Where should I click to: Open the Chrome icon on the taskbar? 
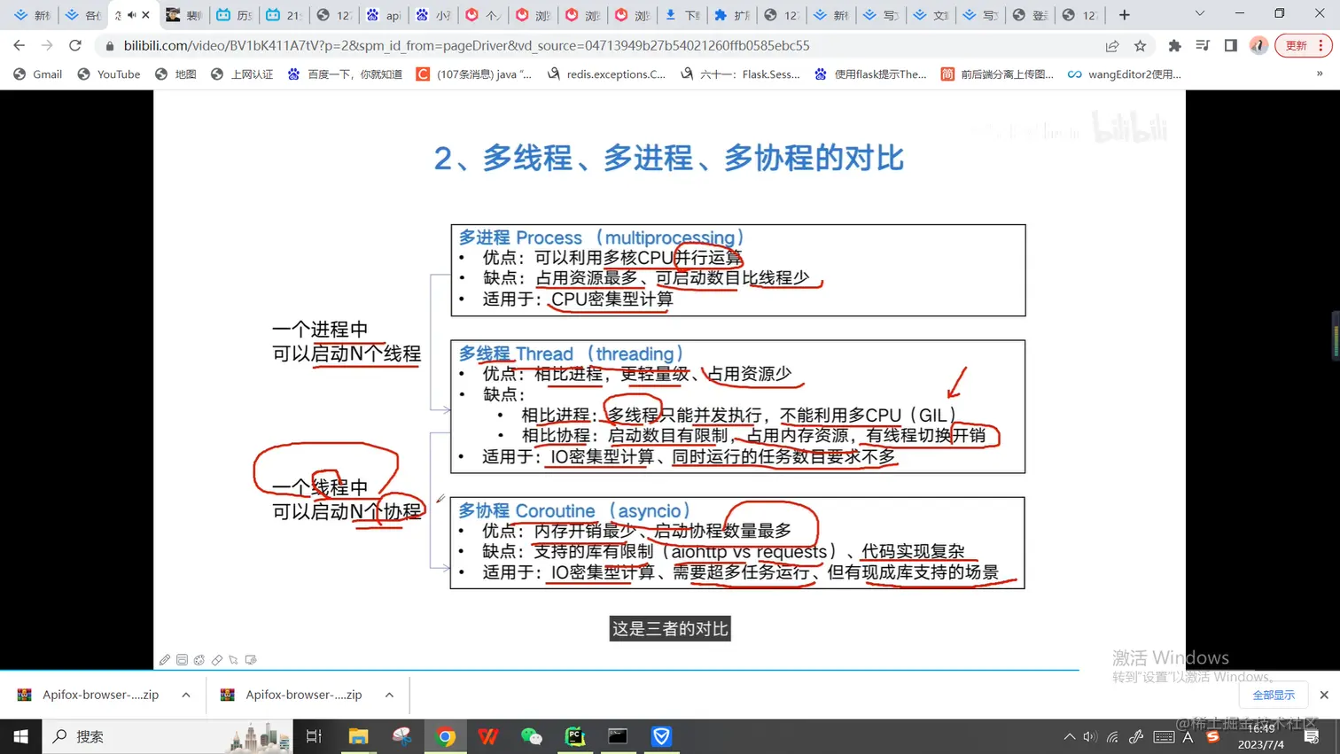point(446,736)
